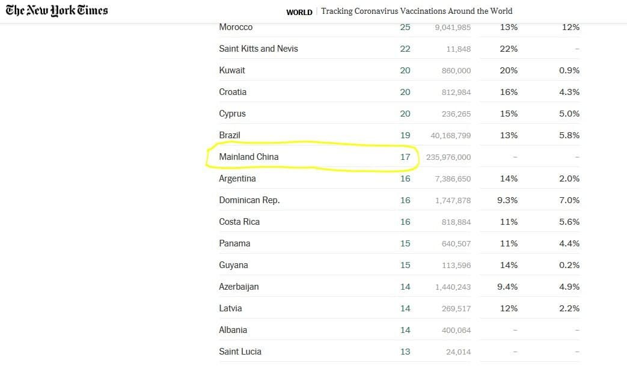The height and width of the screenshot is (369, 627).
Task: Click Saint Lucia's per-100 value 13
Action: coord(405,352)
